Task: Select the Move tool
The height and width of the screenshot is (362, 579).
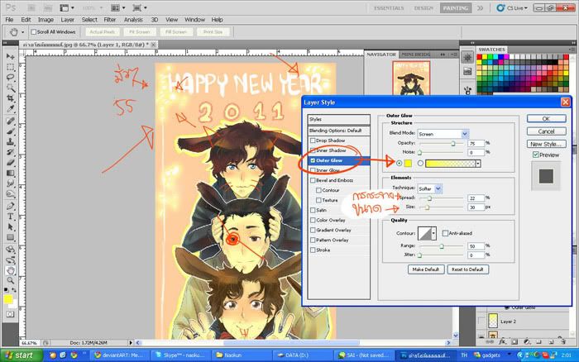Action: click(x=9, y=55)
